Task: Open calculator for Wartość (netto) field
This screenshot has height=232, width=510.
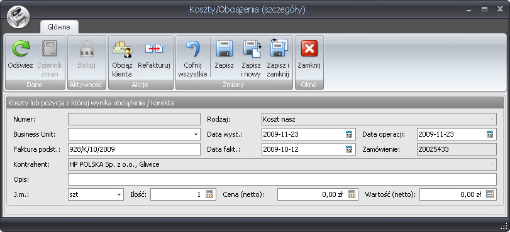Action: click(x=490, y=194)
